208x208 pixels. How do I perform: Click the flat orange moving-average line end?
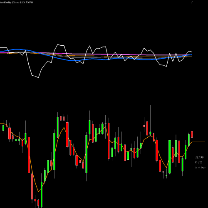198,142
